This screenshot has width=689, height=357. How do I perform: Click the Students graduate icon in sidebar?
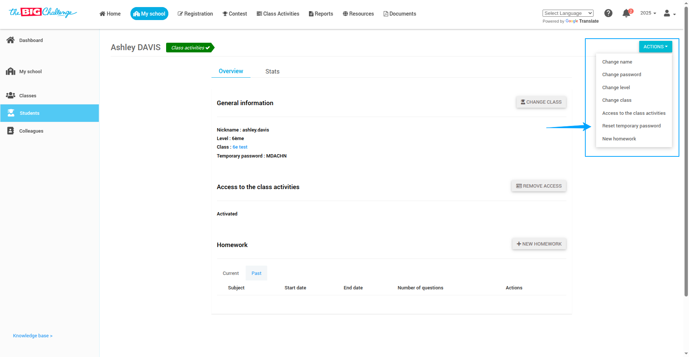11,113
